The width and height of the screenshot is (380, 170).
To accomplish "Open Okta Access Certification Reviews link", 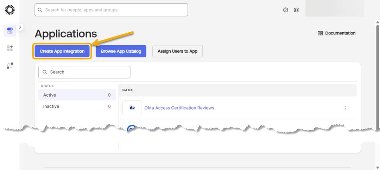I will coord(179,108).
